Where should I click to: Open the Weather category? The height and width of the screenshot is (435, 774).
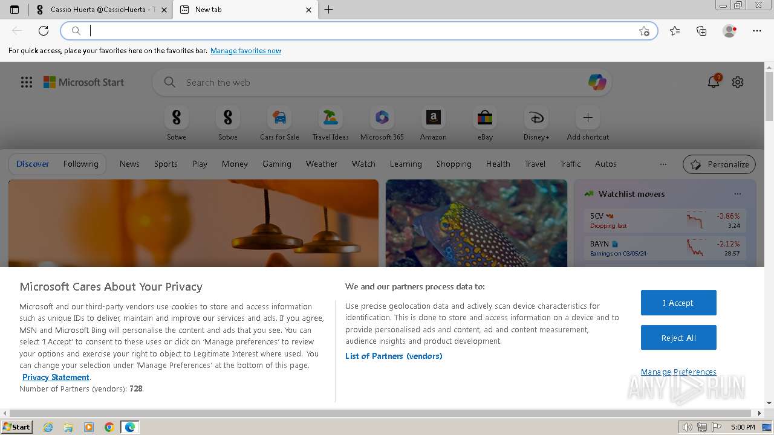(x=322, y=164)
